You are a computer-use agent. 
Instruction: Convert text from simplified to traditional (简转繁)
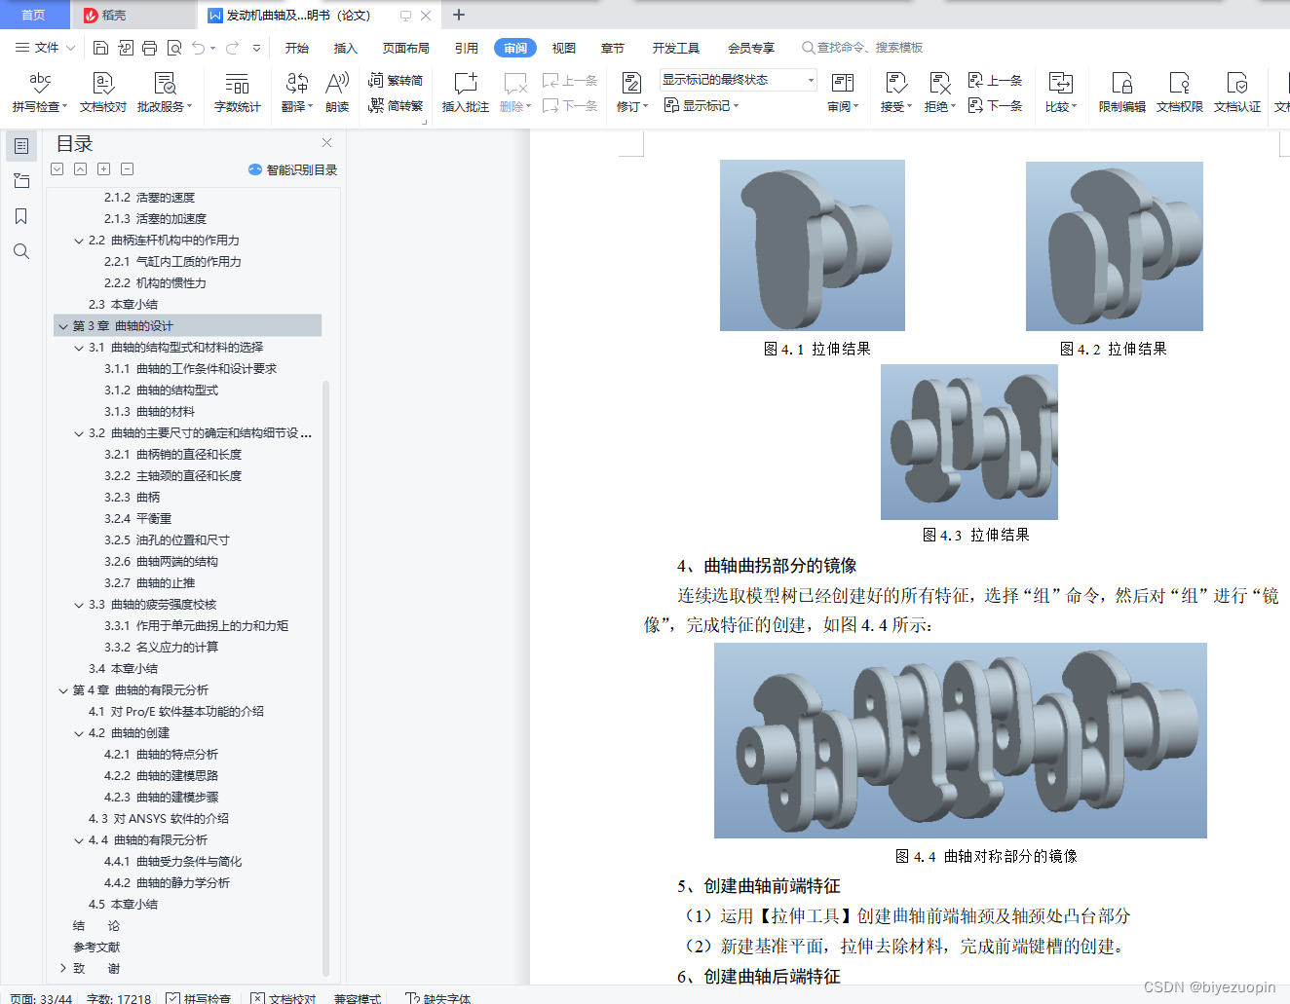pos(396,106)
